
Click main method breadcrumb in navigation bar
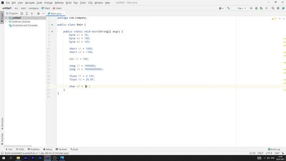coord(57,8)
